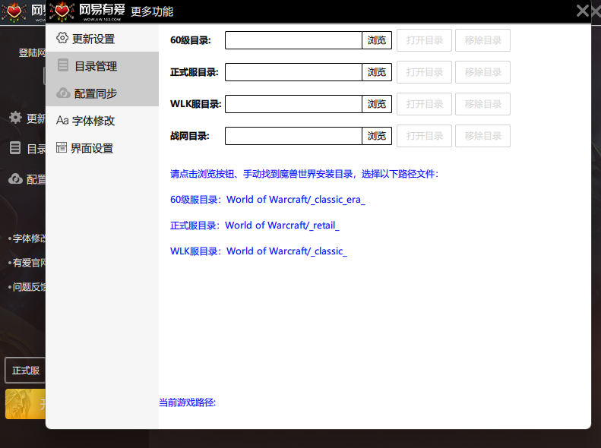
Task: Click the 网易有爱 heart logo in dialog title
Action: (63, 11)
